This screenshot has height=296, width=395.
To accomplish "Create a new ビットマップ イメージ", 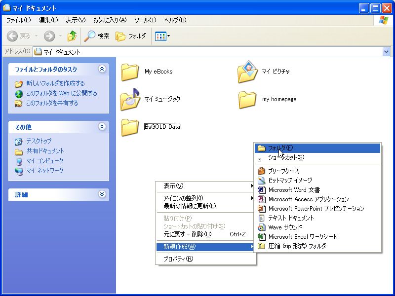I will [x=317, y=180].
